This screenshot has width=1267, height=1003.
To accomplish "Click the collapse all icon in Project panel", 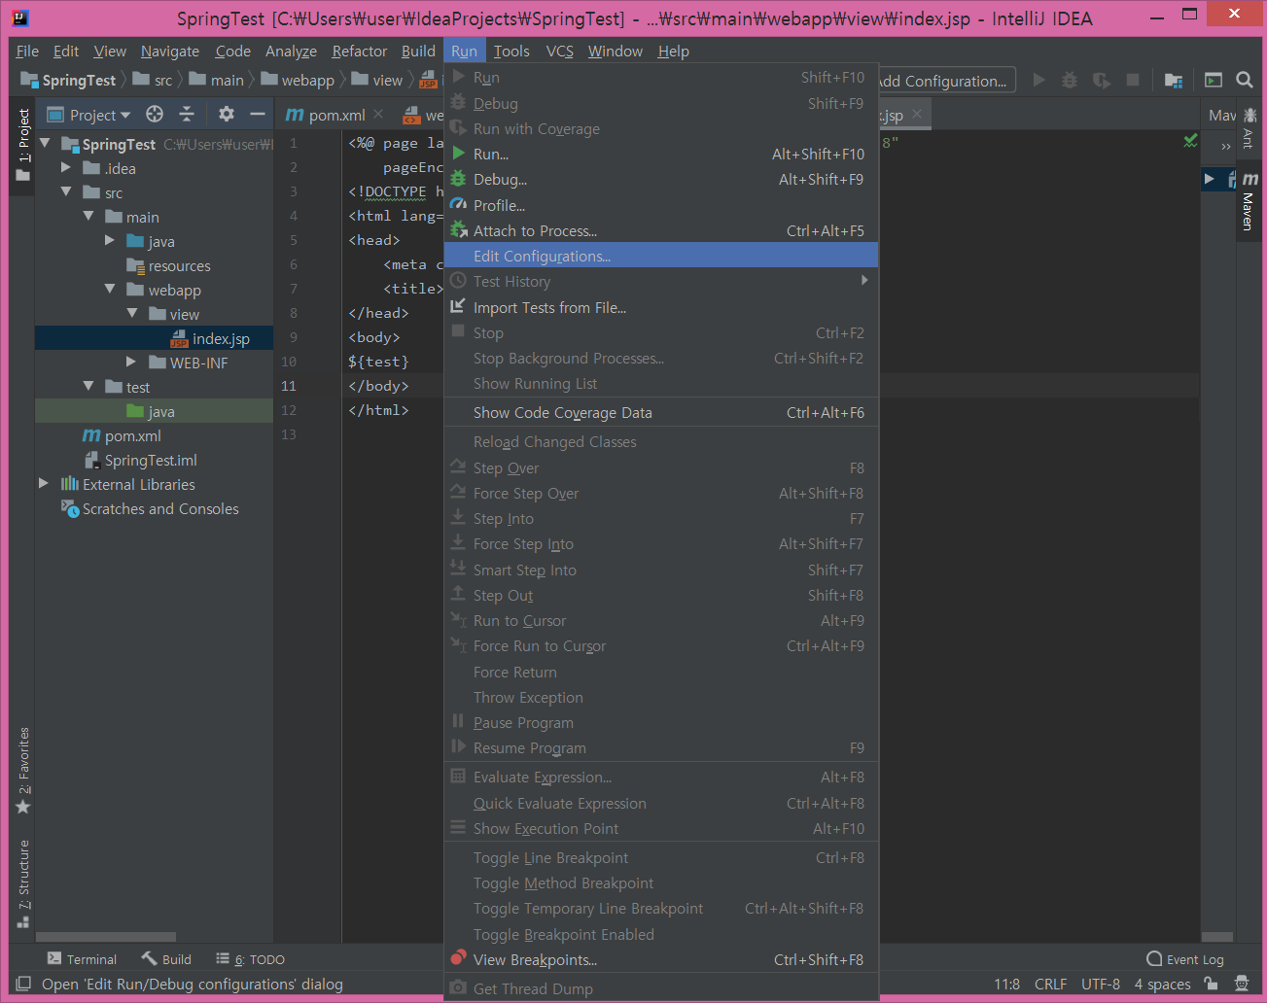I will coord(187,115).
